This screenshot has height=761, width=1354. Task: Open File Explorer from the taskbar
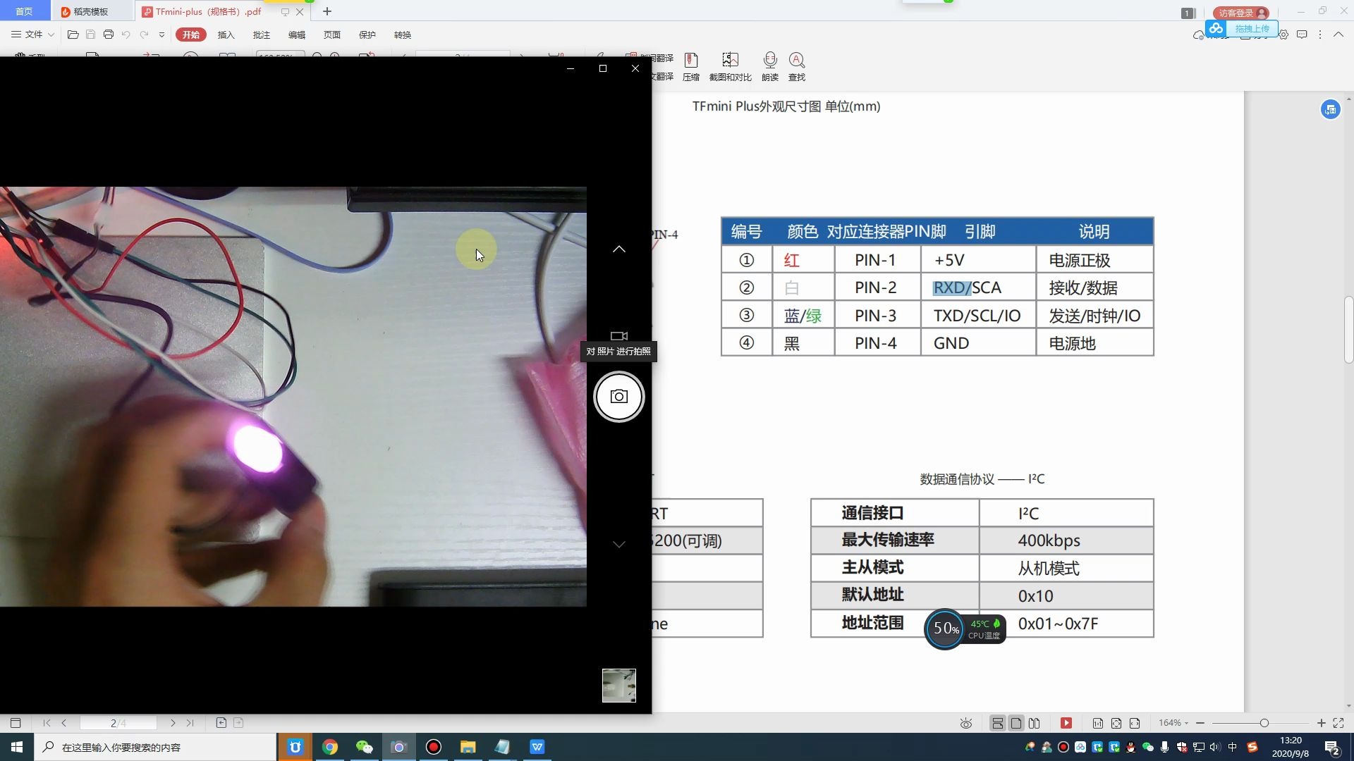[468, 747]
